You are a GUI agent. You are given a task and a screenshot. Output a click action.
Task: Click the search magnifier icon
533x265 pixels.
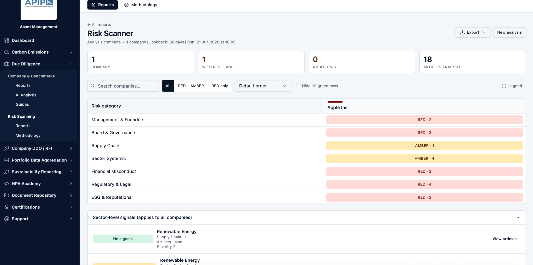pos(93,86)
